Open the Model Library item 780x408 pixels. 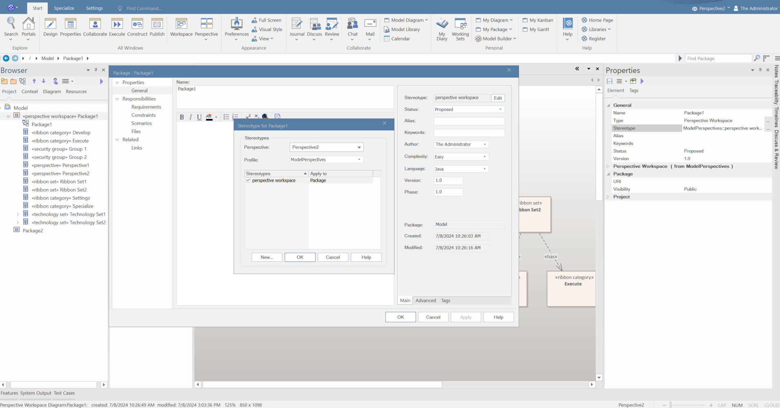[402, 29]
